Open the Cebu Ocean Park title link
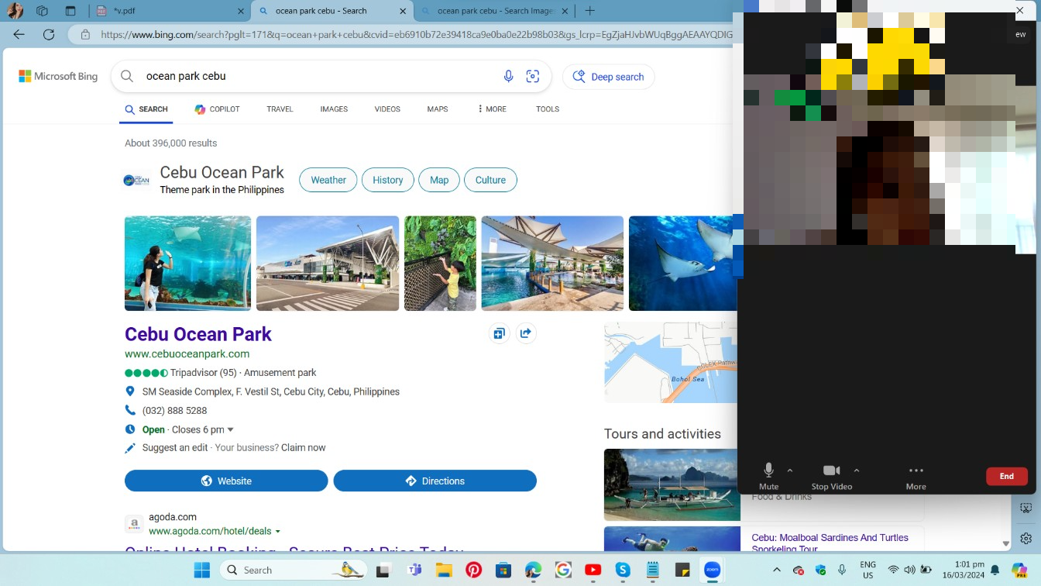Screen dimensions: 1041x586 (x=198, y=334)
